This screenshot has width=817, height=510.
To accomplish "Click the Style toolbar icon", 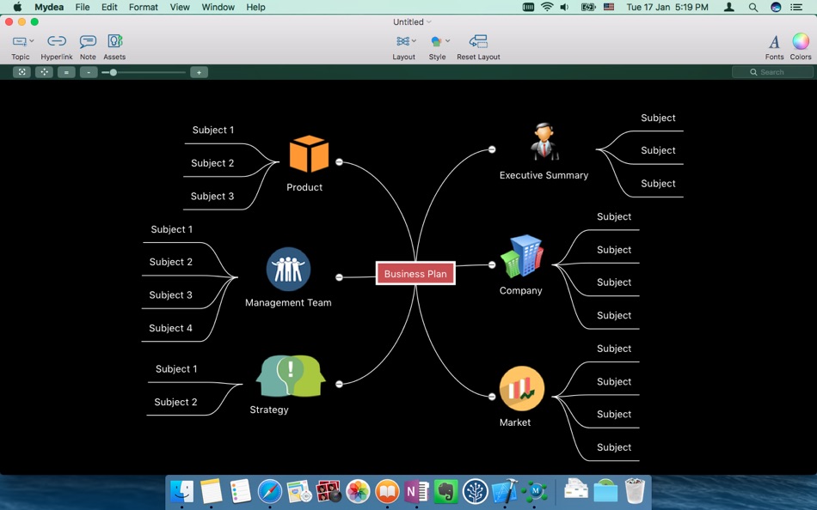I will [436, 41].
